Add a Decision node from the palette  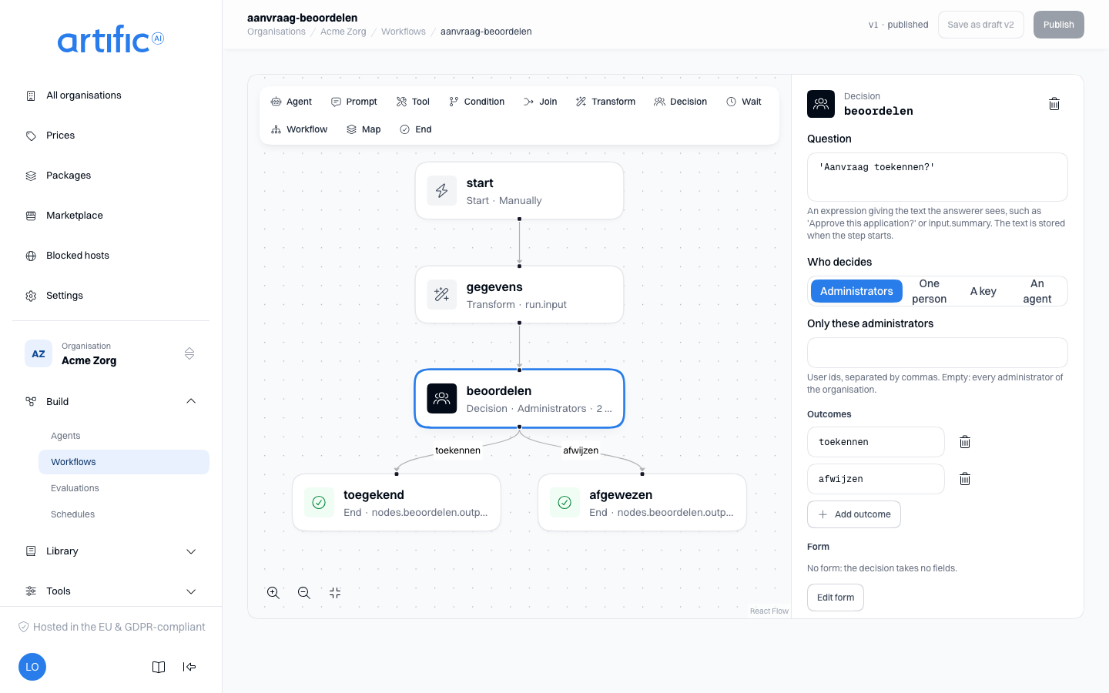click(x=681, y=102)
